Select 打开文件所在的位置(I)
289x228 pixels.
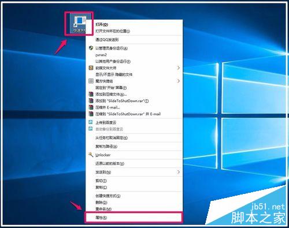click(113, 31)
